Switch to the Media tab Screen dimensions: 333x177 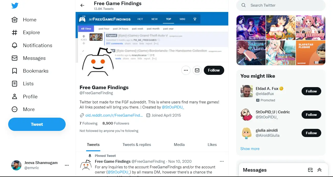click(179, 145)
